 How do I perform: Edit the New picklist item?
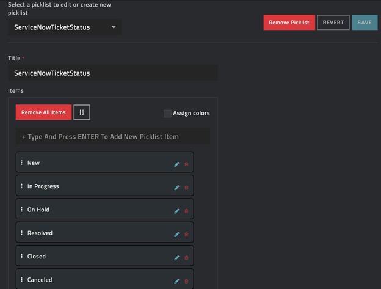[176, 164]
